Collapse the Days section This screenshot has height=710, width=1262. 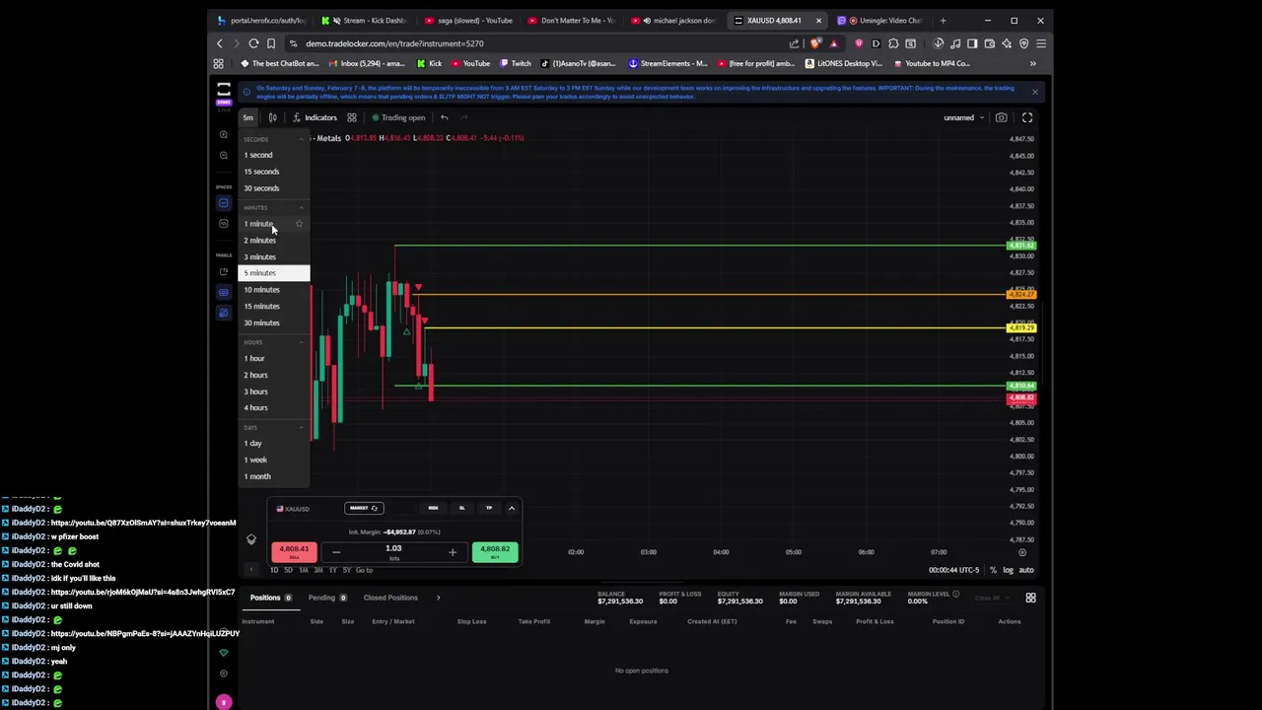pyautogui.click(x=302, y=428)
